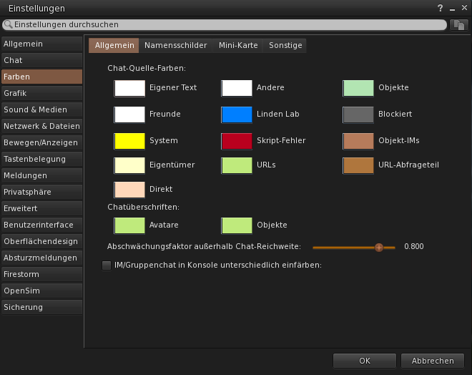Select the Sonstige tab
Viewport: 472px width, 375px height.
(285, 45)
